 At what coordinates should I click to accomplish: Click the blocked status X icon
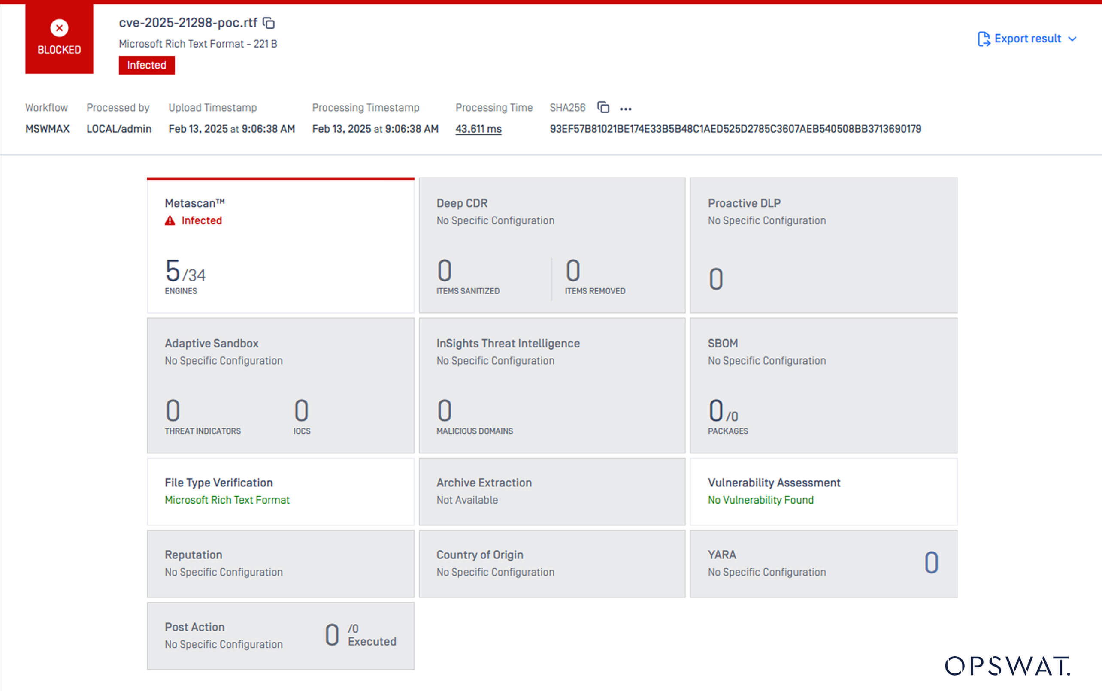pos(59,28)
